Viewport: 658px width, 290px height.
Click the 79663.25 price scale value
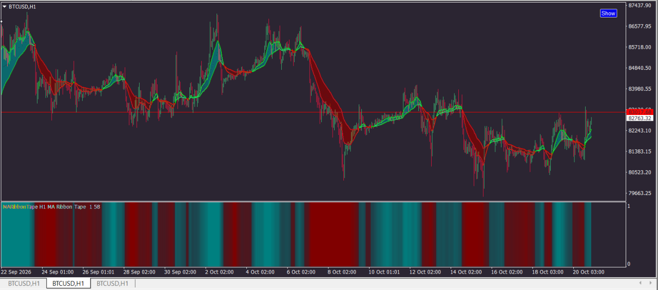pos(640,194)
